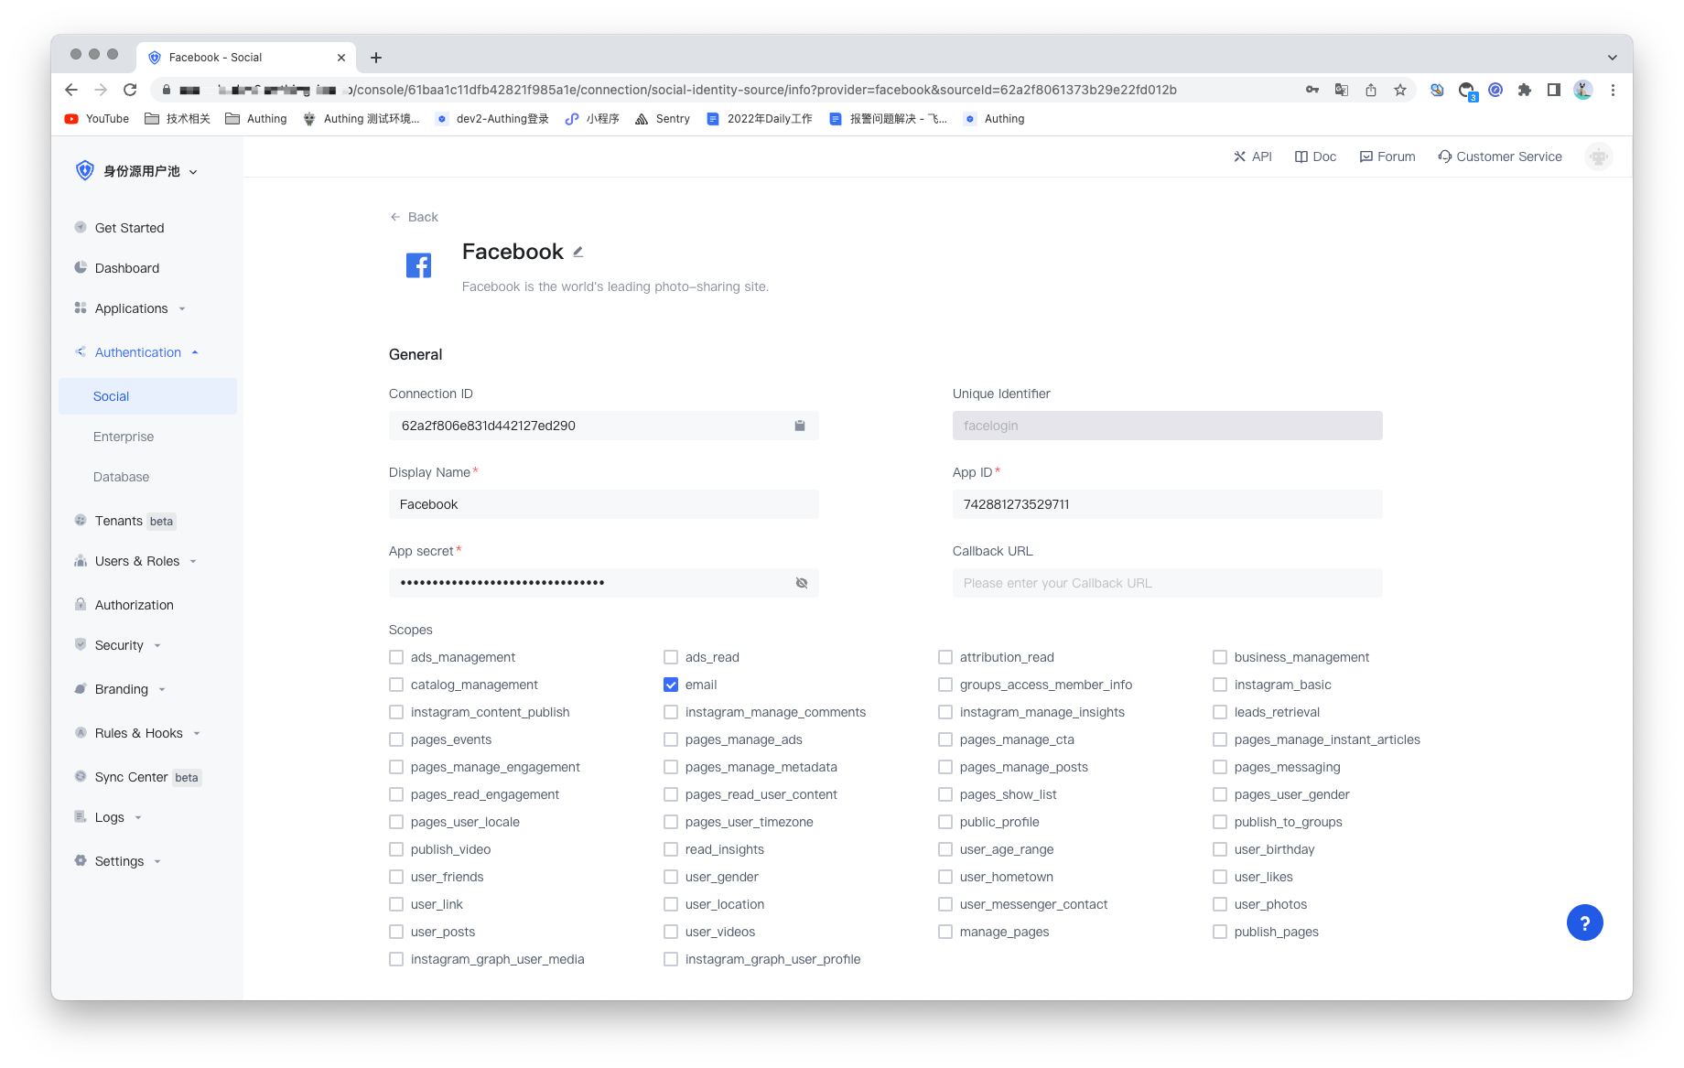Viewport: 1684px width, 1068px height.
Task: Toggle App secret visibility eye icon
Action: coord(801,583)
